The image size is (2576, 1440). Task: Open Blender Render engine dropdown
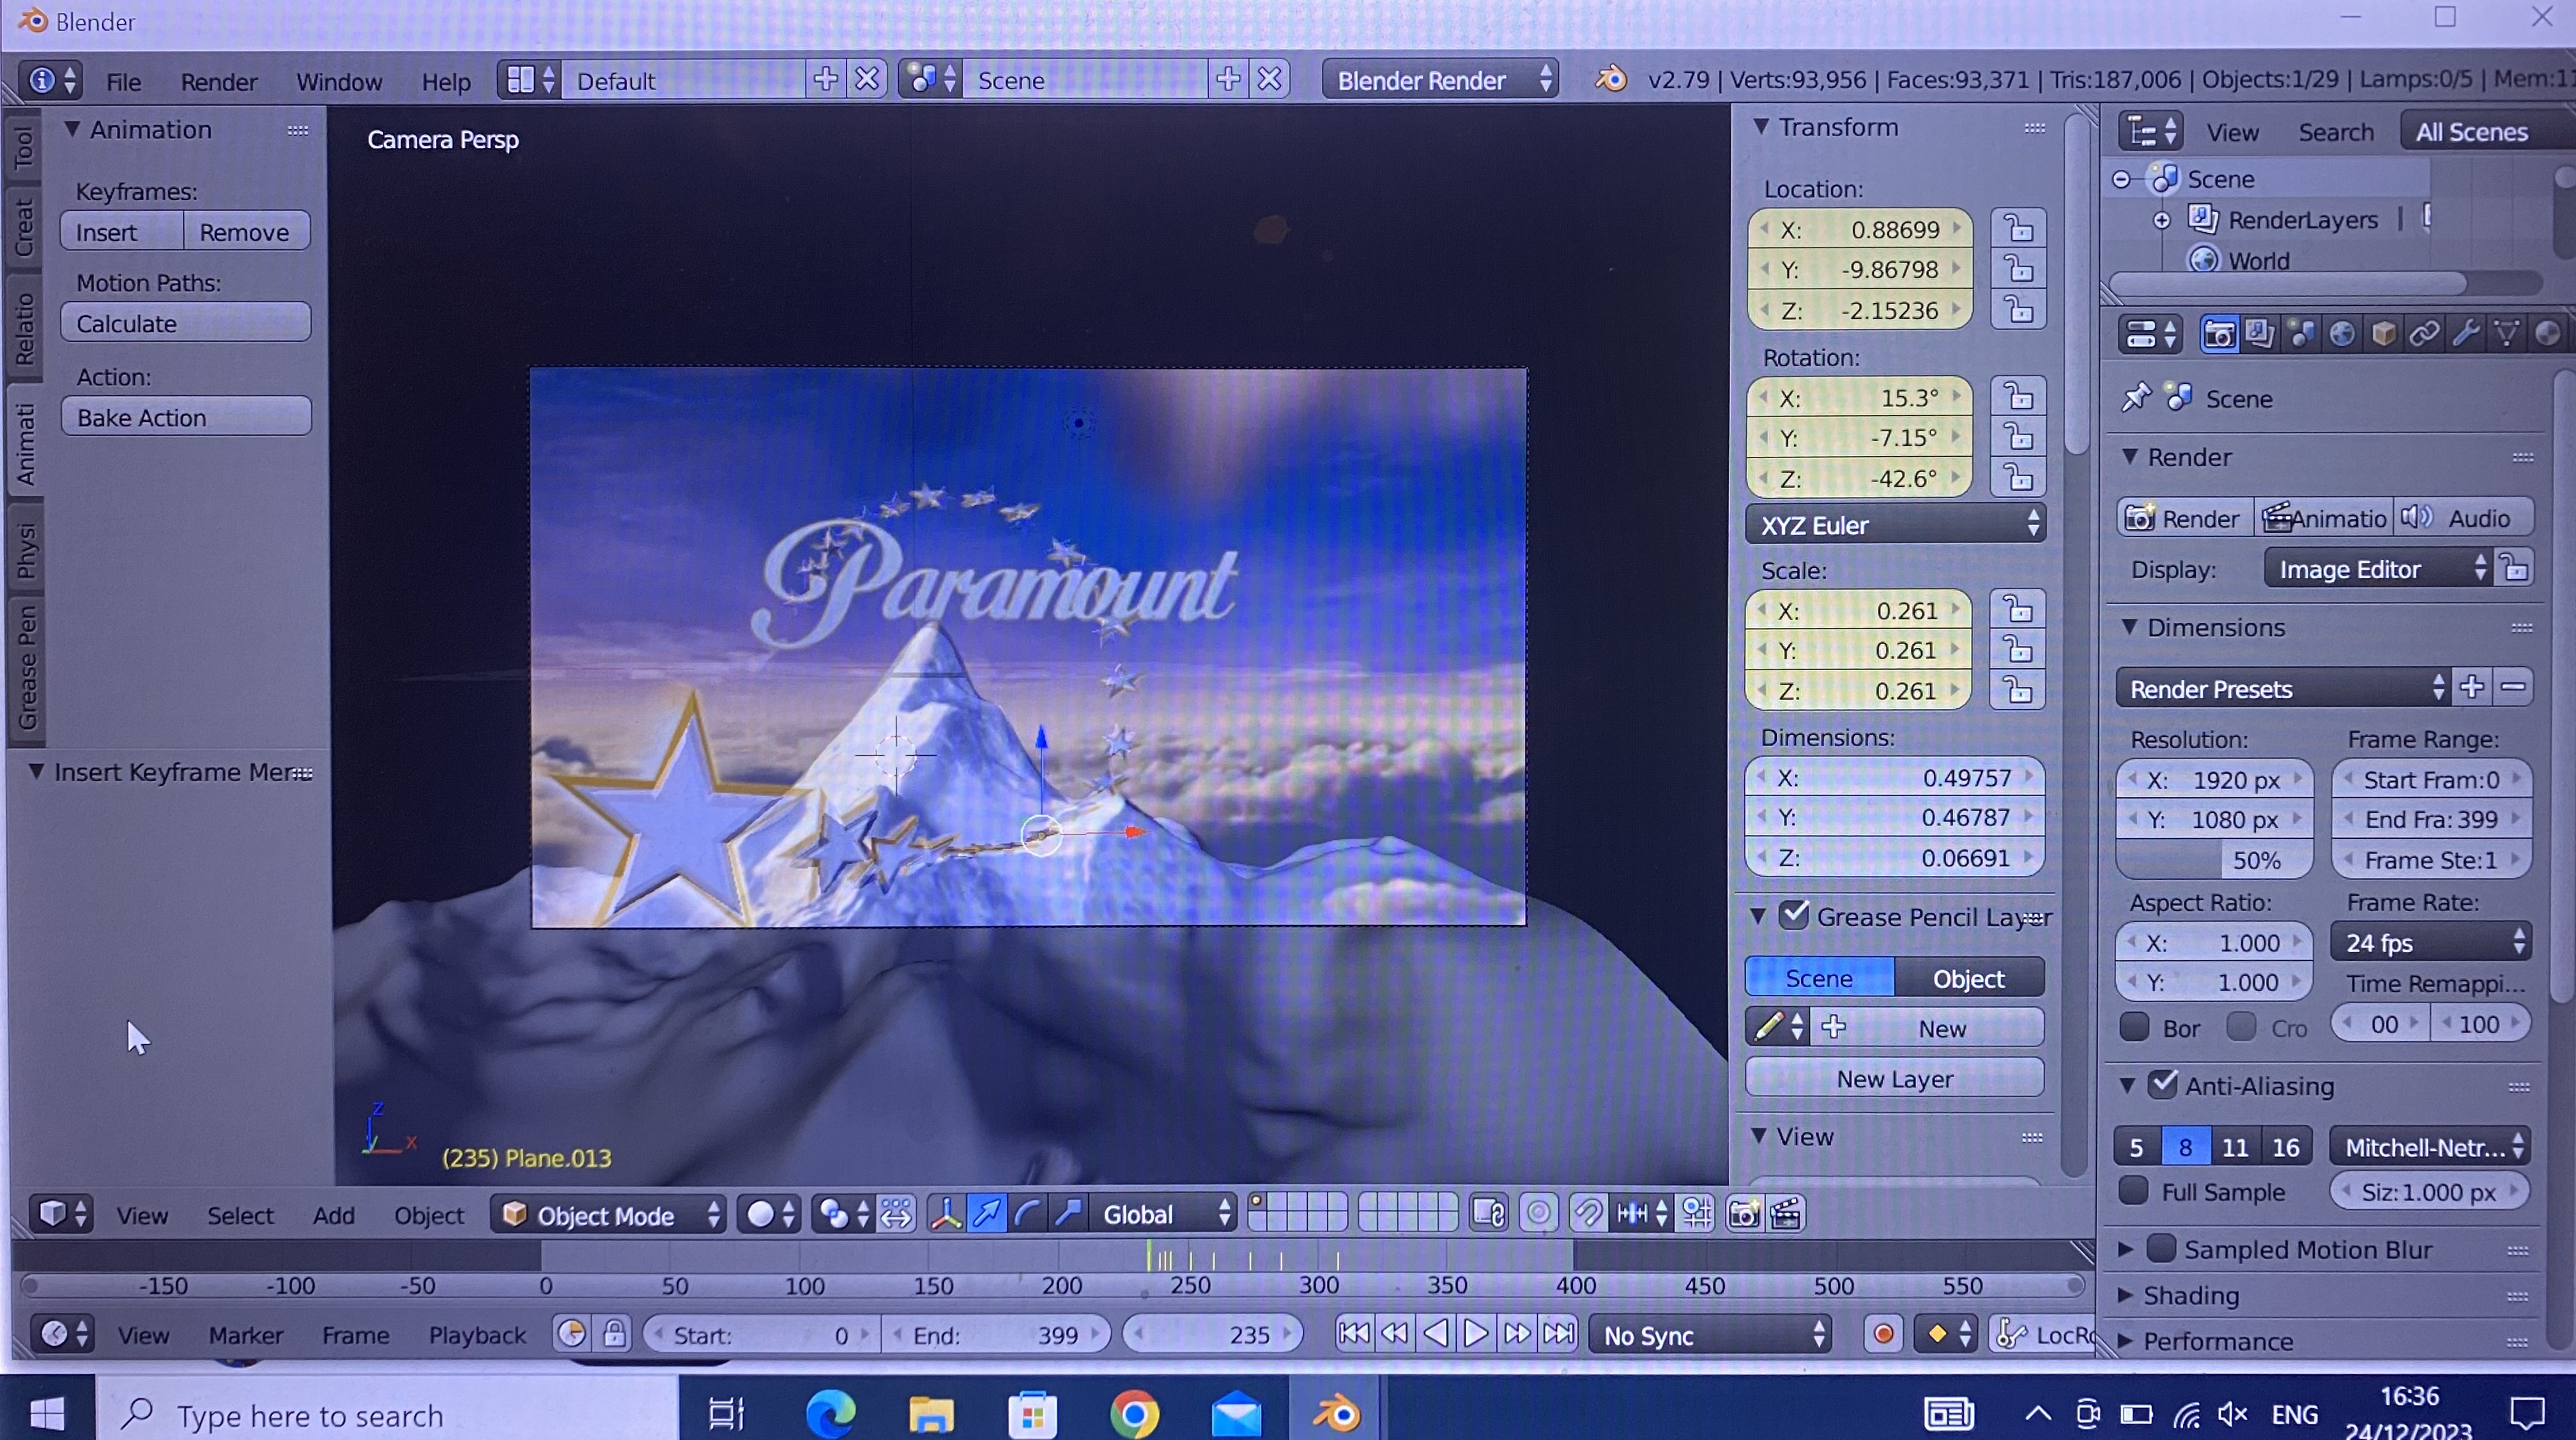tap(1441, 80)
